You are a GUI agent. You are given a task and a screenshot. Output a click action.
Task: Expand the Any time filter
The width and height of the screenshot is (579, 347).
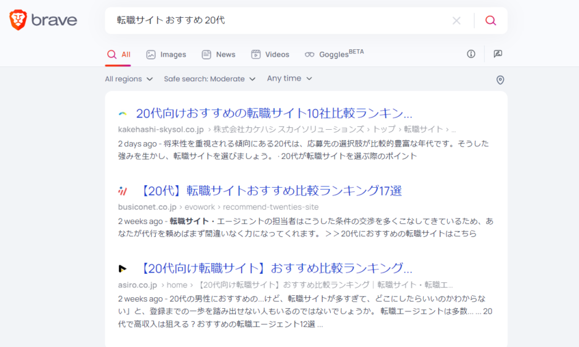click(289, 79)
